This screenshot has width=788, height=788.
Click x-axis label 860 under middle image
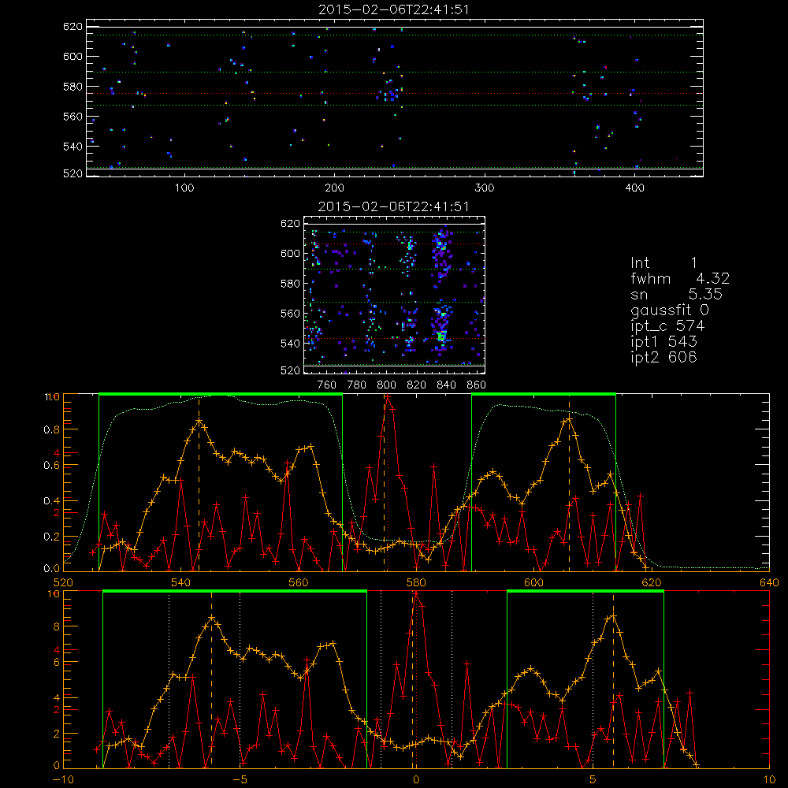point(477,385)
